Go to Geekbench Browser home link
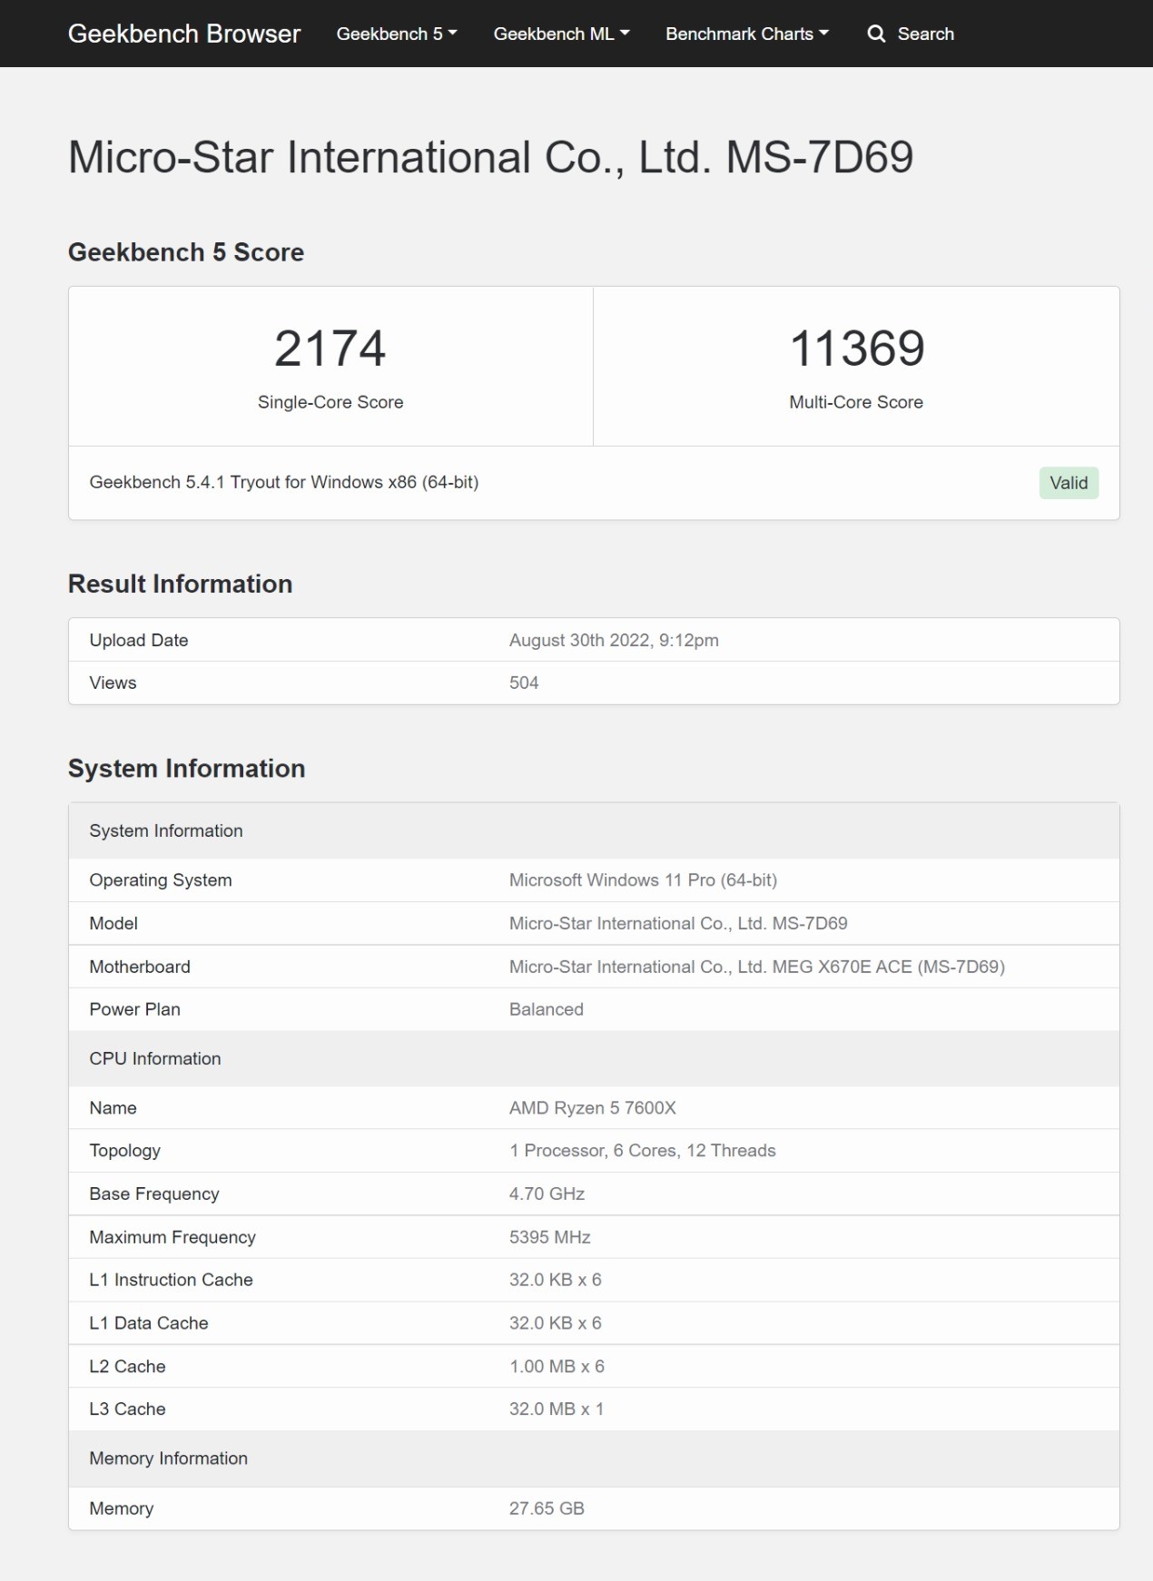Screen dimensions: 1153x1581 (184, 34)
